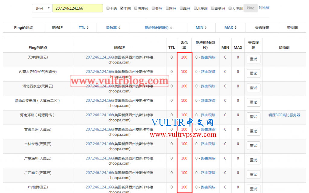Click 重试 for 广西南宁 row
Viewport: 309px width, 193px height.
point(253,175)
